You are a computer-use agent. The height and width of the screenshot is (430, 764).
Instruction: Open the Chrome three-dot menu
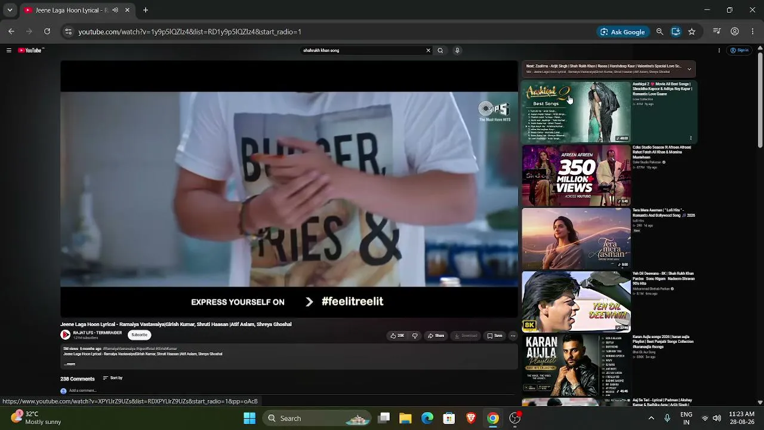pos(752,32)
